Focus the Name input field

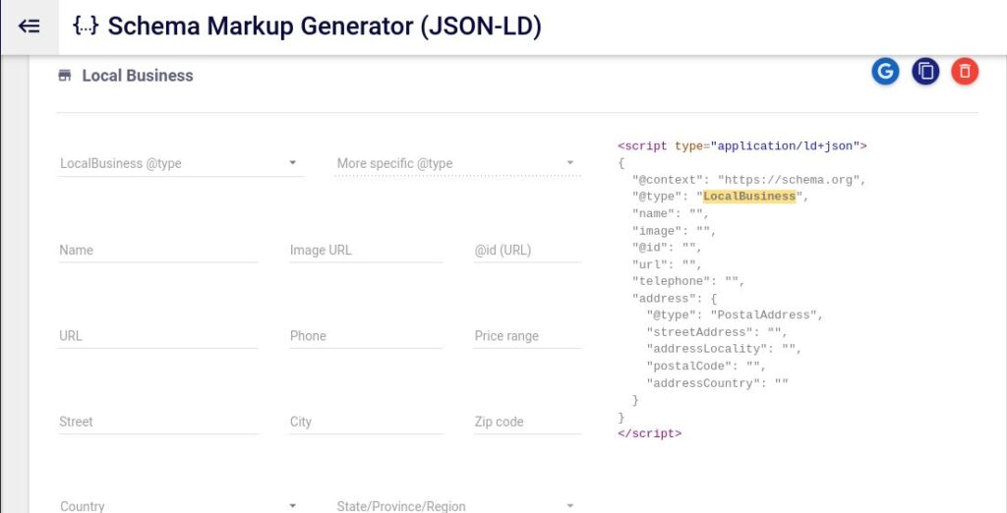[x=158, y=250]
